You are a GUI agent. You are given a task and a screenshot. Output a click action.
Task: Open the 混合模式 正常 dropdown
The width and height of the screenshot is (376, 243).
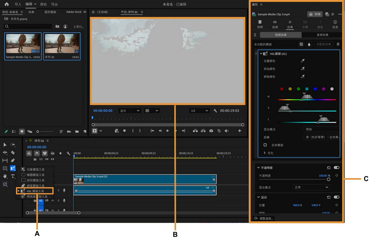click(x=311, y=187)
